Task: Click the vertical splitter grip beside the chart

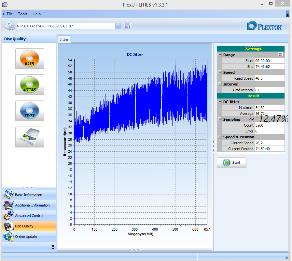Action: tap(213, 147)
